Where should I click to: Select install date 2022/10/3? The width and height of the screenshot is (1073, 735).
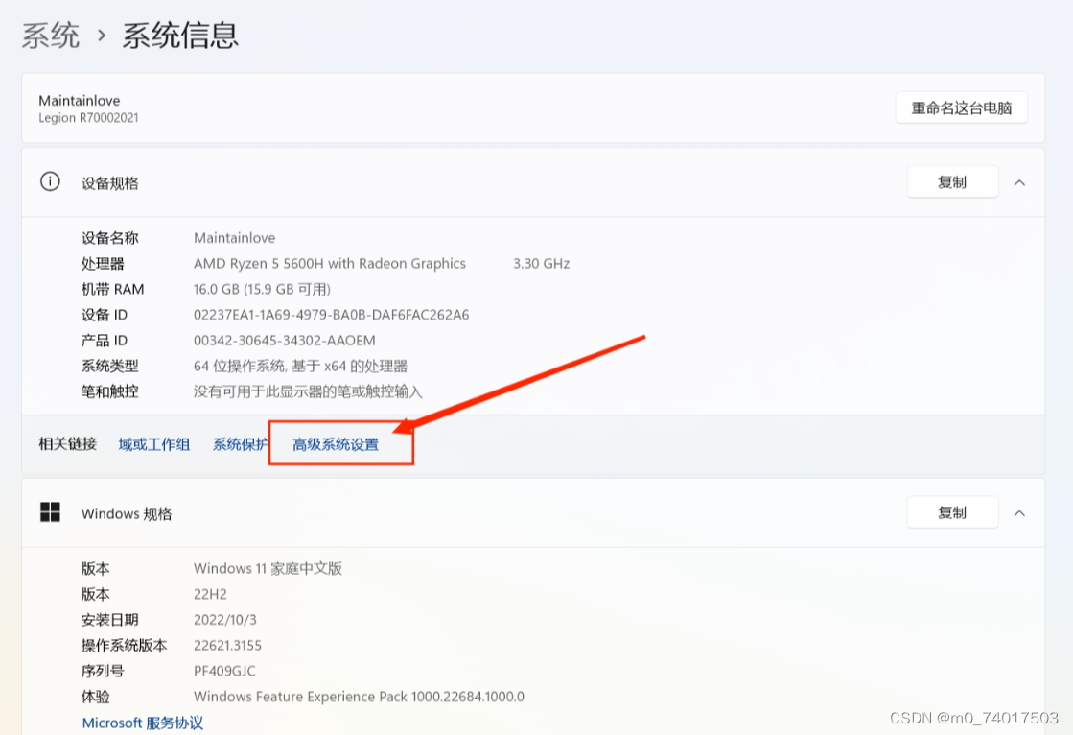(x=225, y=620)
